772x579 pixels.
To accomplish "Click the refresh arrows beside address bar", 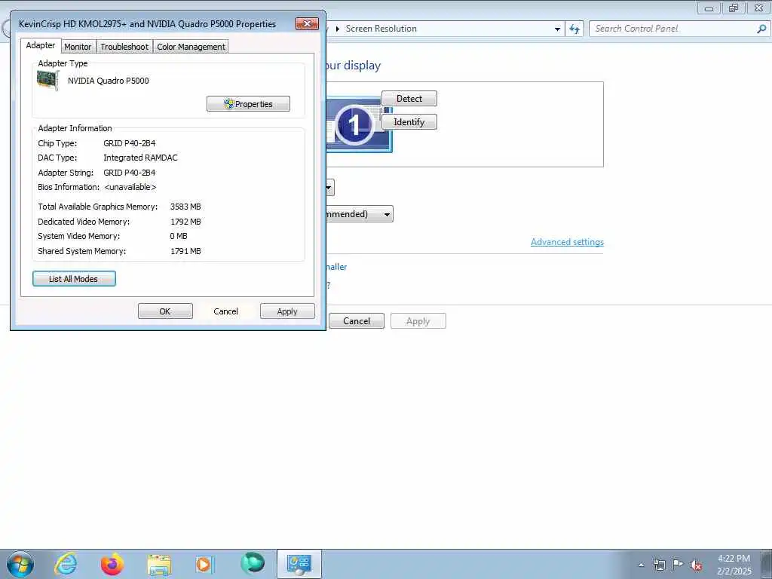I will pos(574,29).
